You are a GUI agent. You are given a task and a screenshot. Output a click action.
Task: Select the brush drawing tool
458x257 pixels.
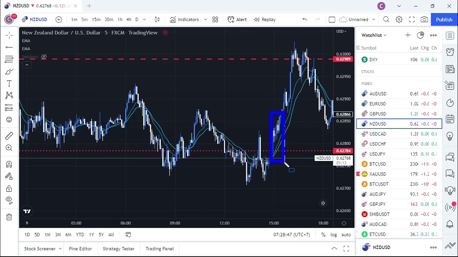tap(9, 71)
